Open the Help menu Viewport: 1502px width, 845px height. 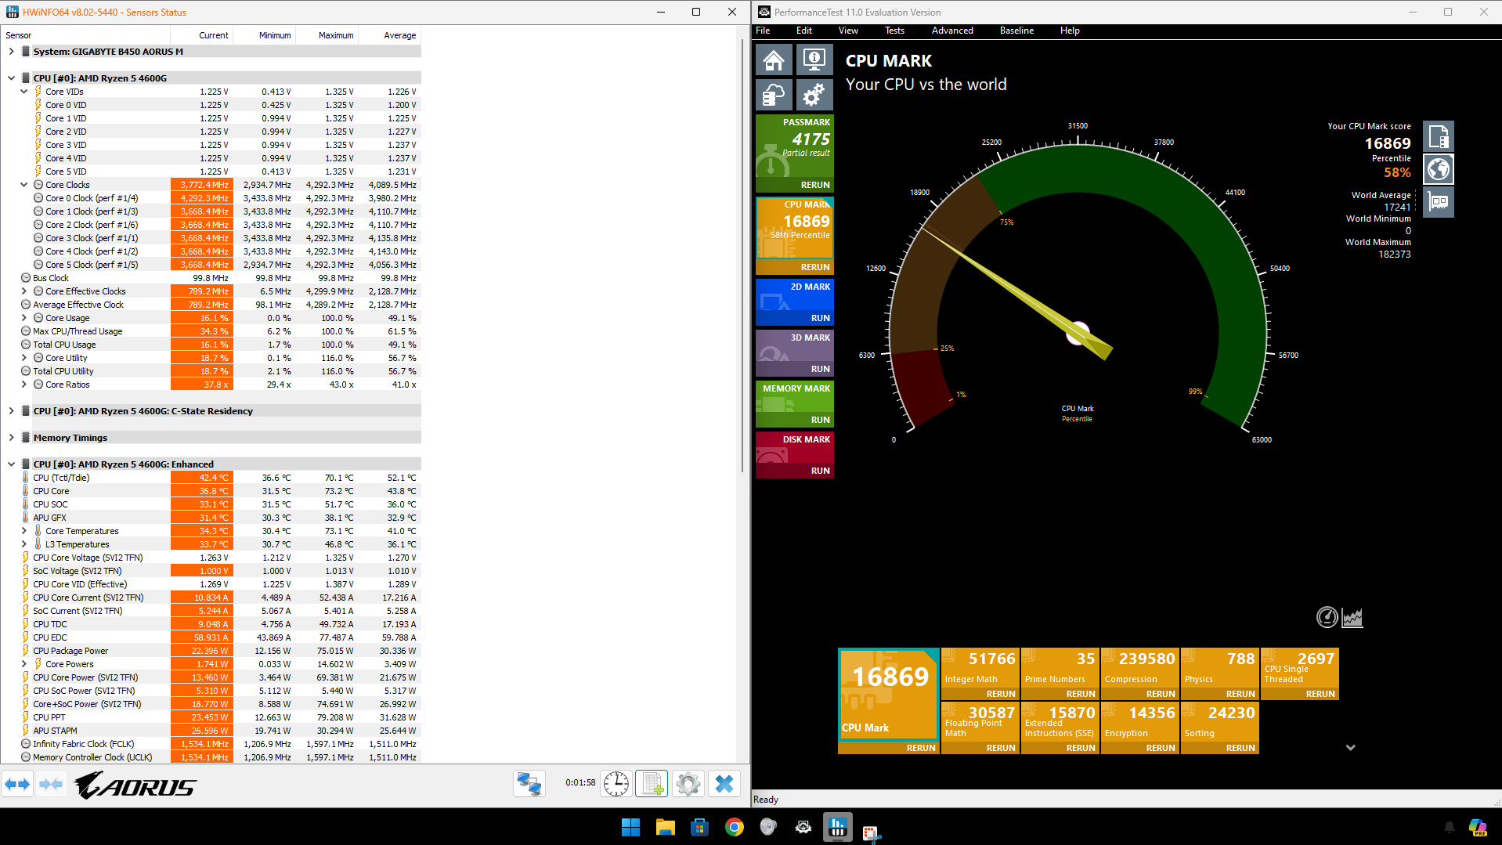click(1070, 31)
